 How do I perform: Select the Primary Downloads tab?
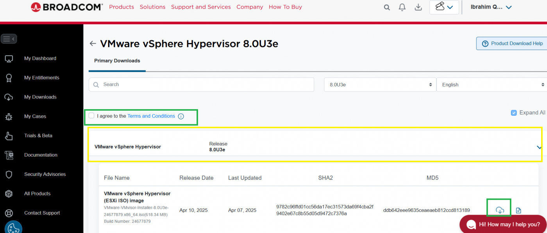pos(117,61)
